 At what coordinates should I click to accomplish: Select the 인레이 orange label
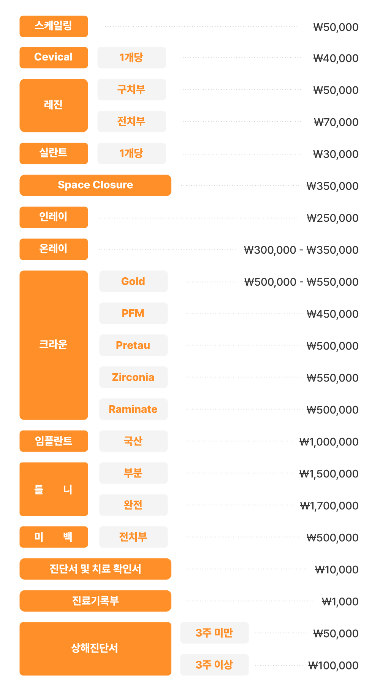click(54, 217)
